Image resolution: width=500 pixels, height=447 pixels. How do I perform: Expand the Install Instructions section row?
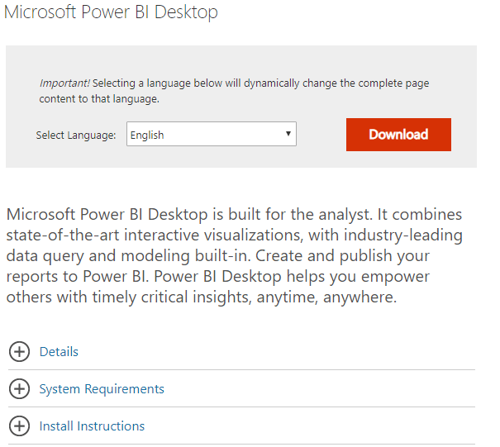pyautogui.click(x=241, y=426)
